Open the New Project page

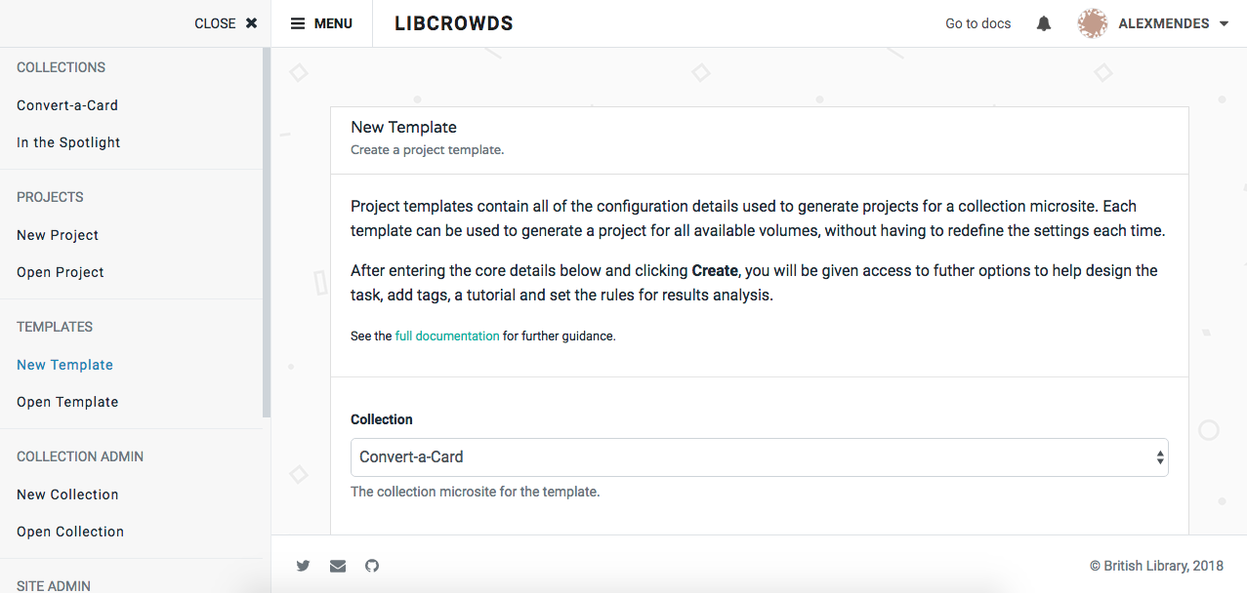point(57,234)
